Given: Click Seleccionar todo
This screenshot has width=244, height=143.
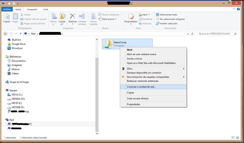Looking at the screenshot, I should 166,15.
